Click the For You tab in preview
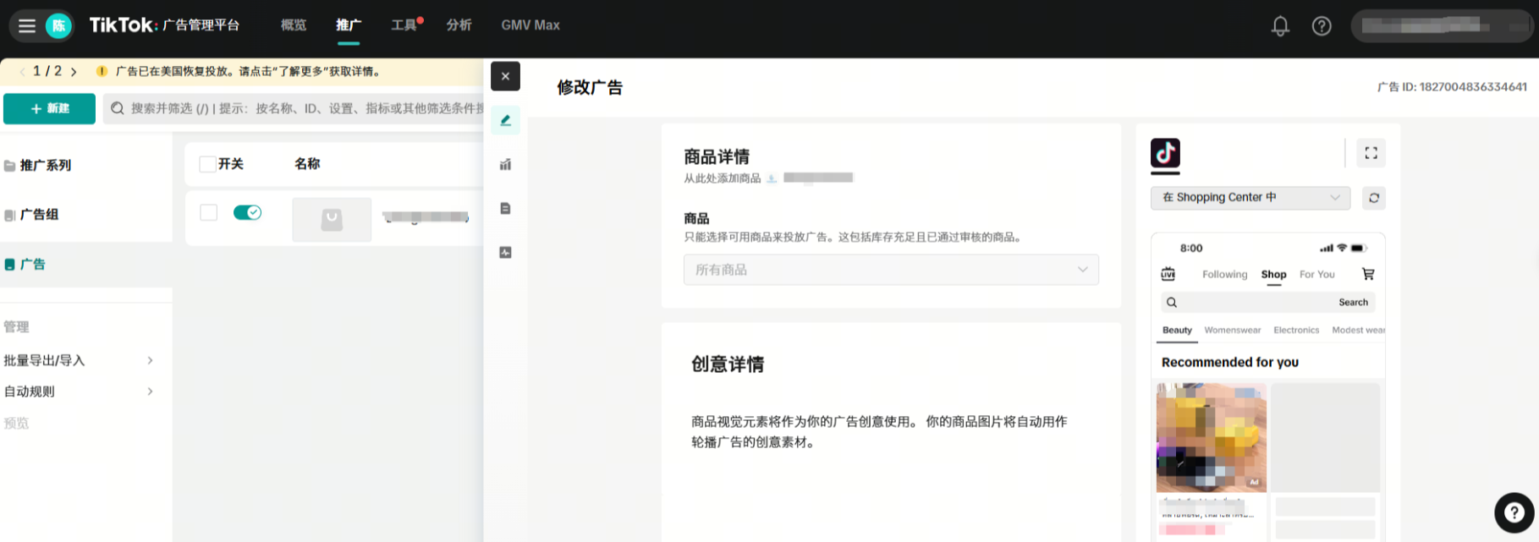This screenshot has width=1539, height=542. (1316, 274)
